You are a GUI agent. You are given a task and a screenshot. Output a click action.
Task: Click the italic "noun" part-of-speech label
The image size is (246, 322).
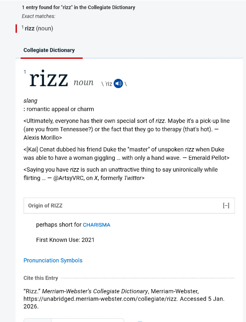pos(83,83)
